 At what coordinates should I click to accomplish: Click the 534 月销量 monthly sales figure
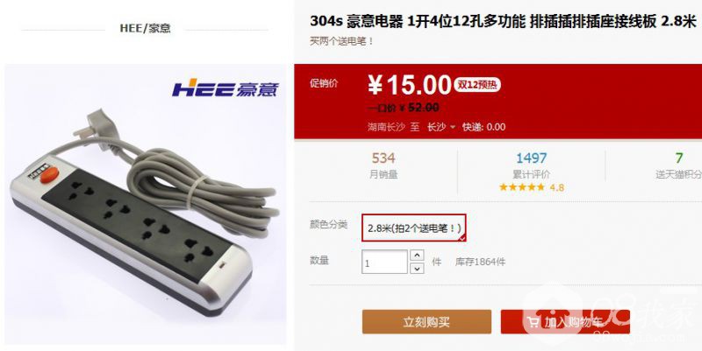[x=383, y=165]
